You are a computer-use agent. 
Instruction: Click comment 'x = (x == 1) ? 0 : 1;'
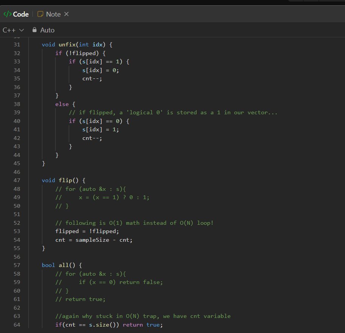pyautogui.click(x=114, y=197)
